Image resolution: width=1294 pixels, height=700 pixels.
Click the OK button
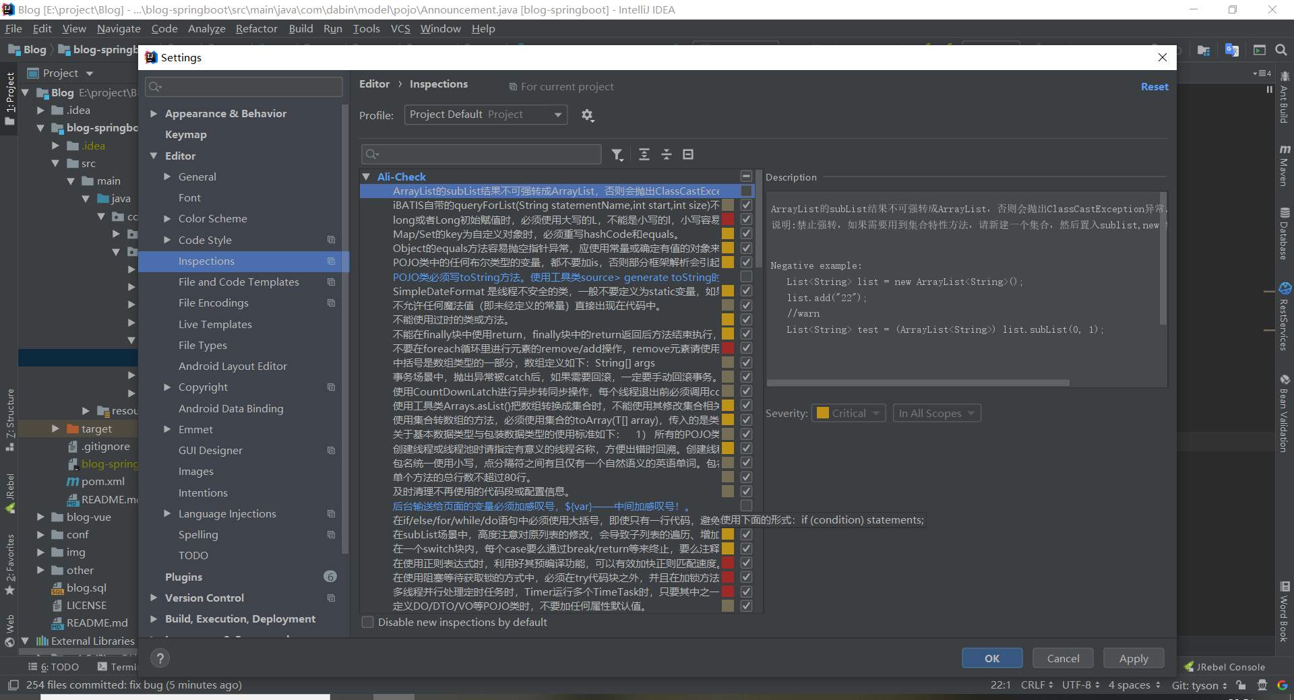(x=992, y=658)
